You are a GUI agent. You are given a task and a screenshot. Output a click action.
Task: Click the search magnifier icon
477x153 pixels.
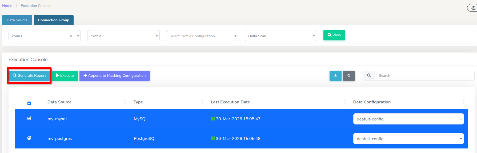369,76
